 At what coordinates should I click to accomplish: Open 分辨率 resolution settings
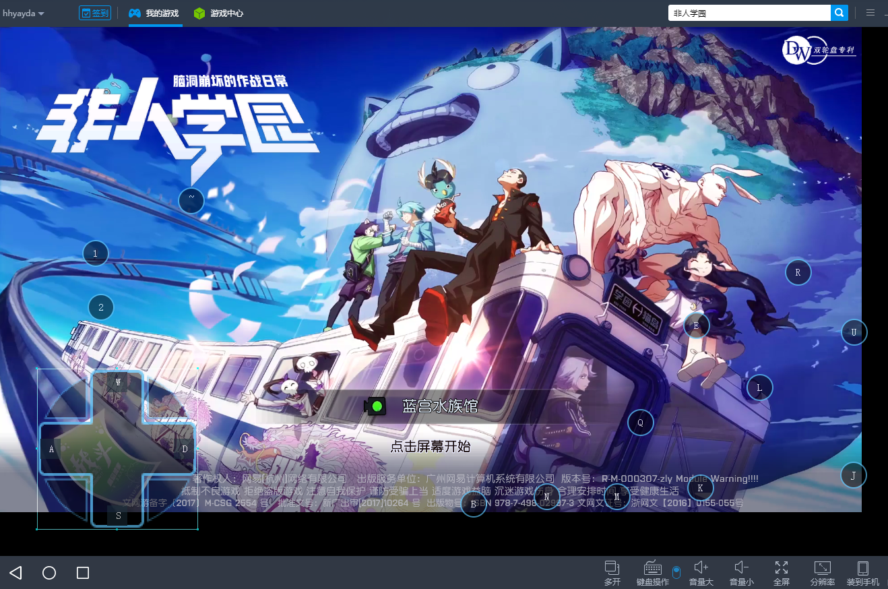click(823, 573)
